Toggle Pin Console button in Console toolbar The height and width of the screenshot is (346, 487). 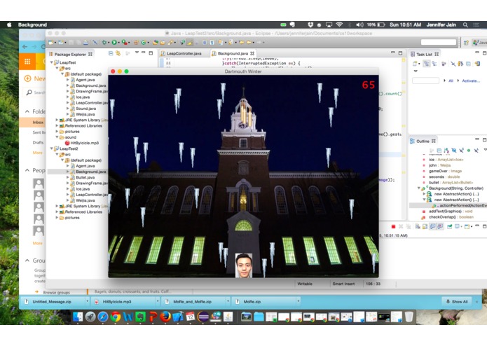tap(449, 226)
